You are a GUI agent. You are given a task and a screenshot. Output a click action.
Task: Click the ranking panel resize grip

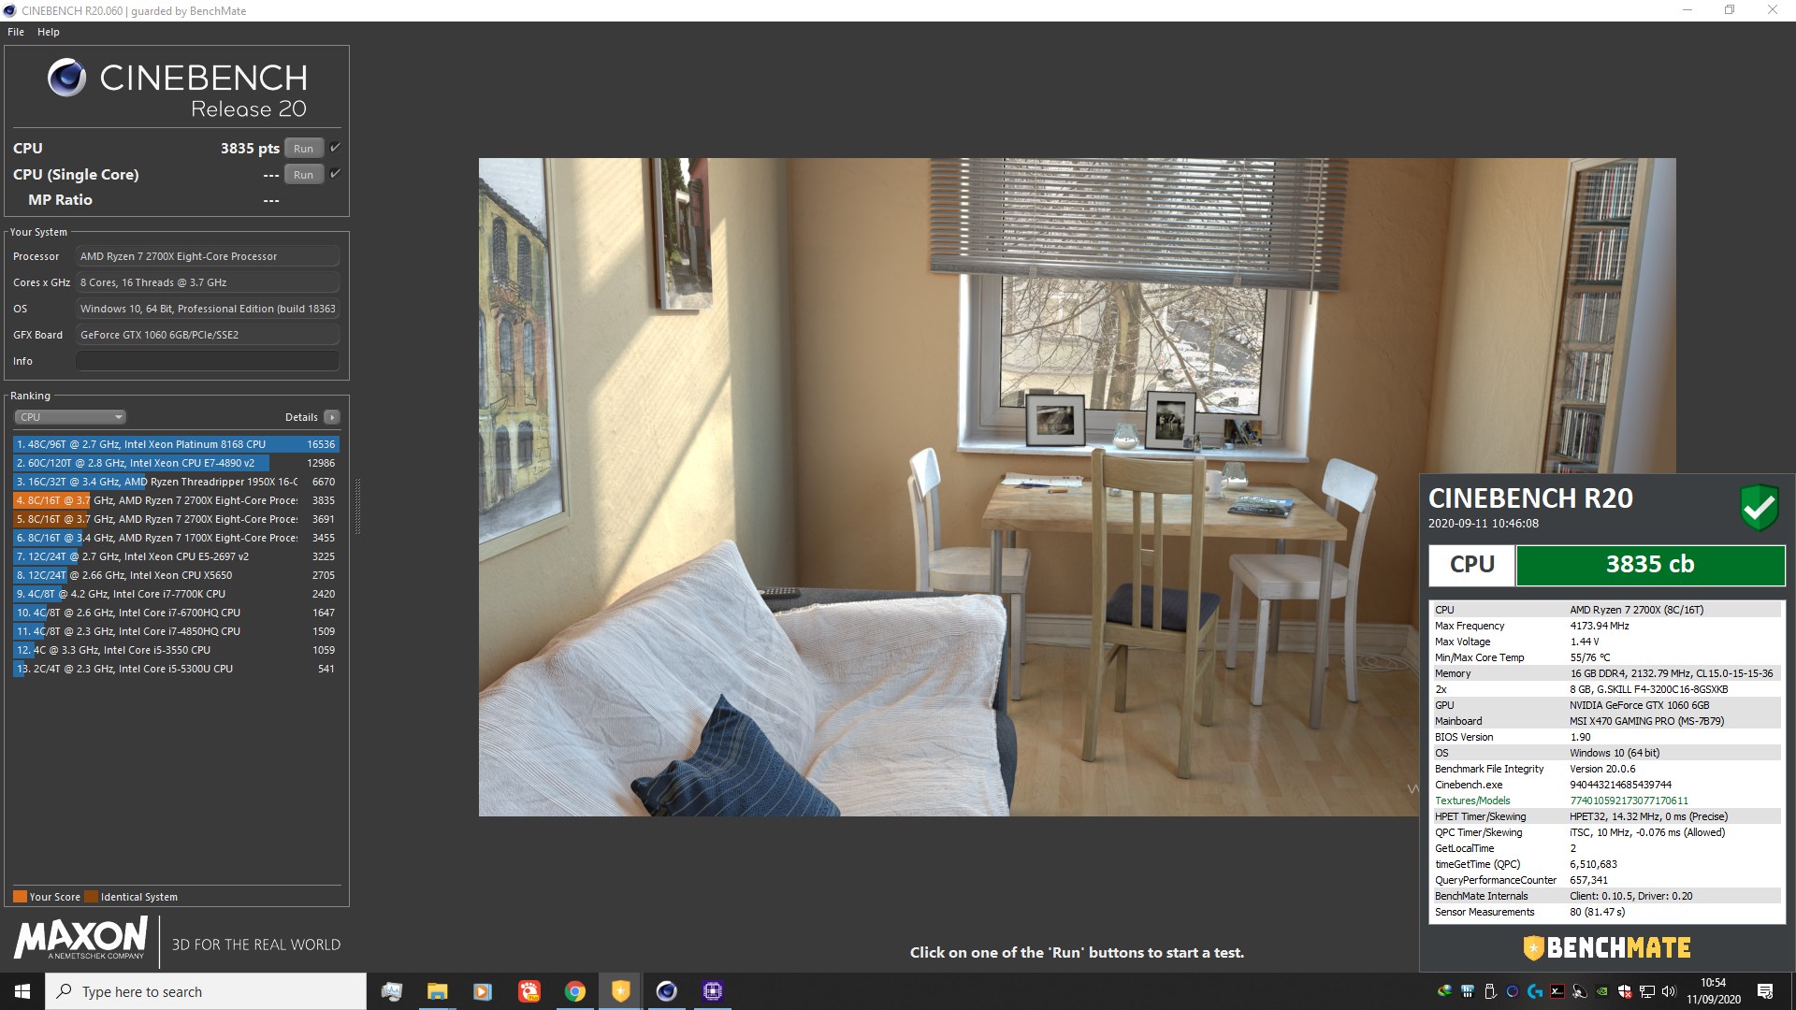[356, 505]
